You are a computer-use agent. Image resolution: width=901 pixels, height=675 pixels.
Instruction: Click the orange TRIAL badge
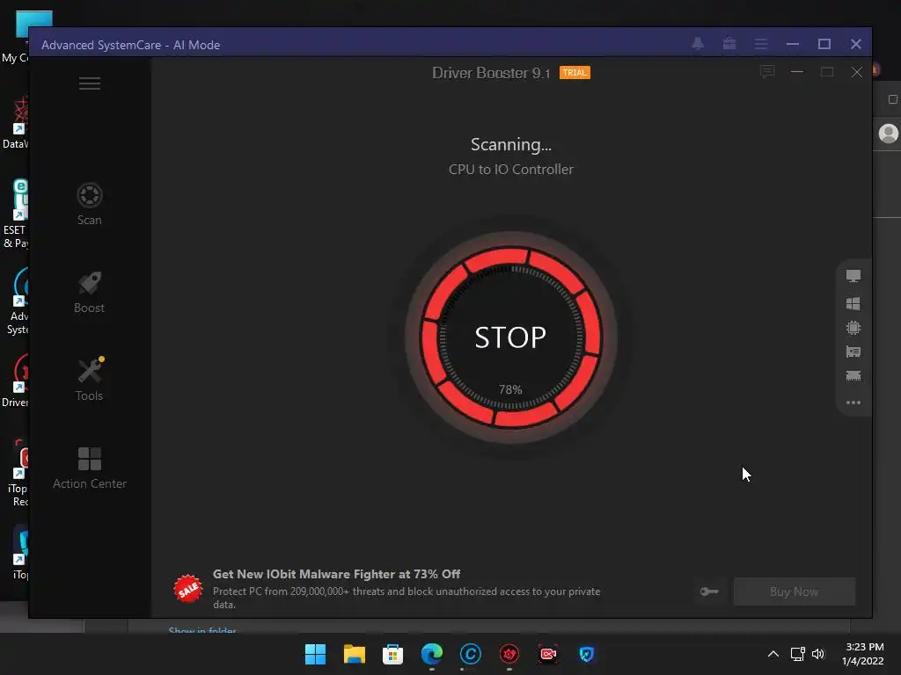coord(575,73)
